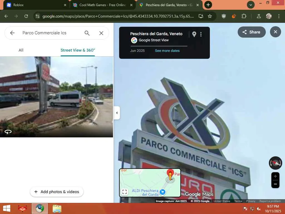Click the Share button

[x=252, y=32]
